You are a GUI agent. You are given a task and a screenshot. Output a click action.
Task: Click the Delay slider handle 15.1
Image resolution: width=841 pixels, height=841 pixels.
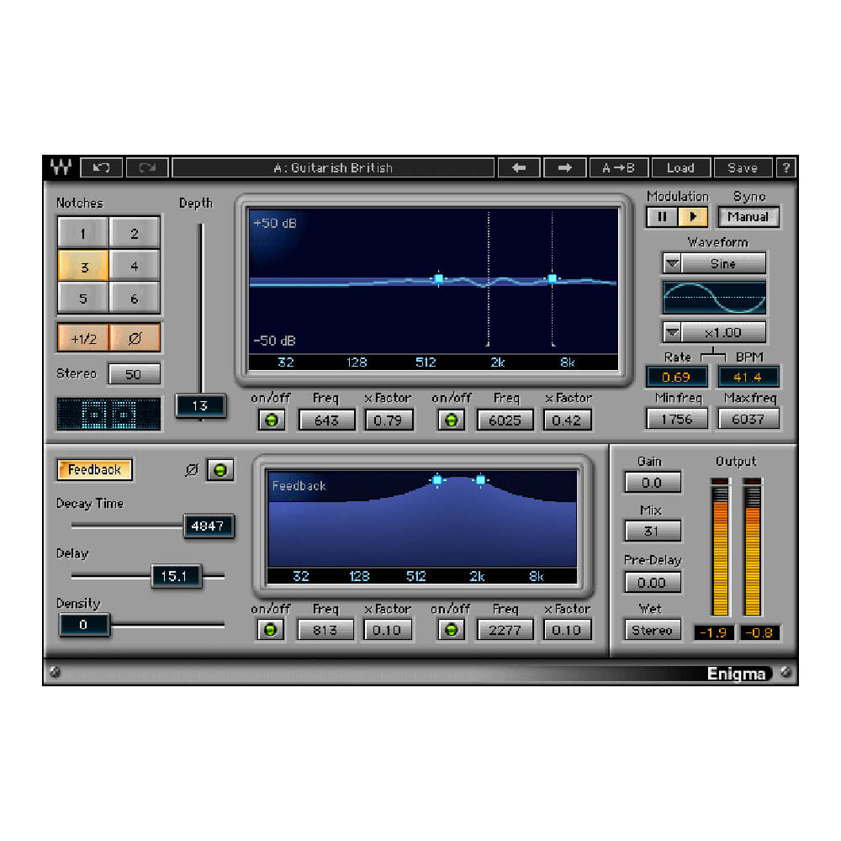(175, 576)
